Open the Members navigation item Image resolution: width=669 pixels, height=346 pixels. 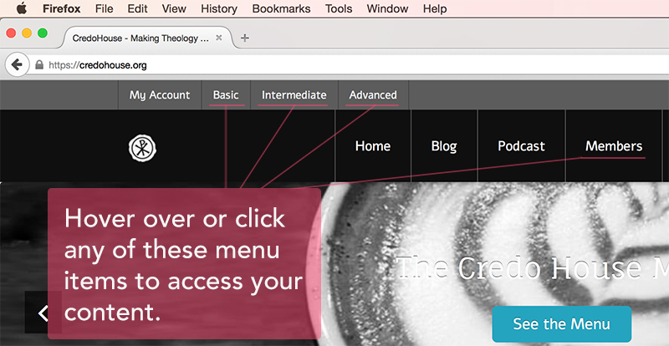(614, 146)
